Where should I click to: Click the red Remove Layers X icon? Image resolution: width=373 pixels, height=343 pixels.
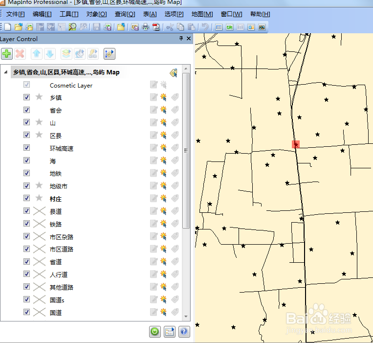point(20,54)
